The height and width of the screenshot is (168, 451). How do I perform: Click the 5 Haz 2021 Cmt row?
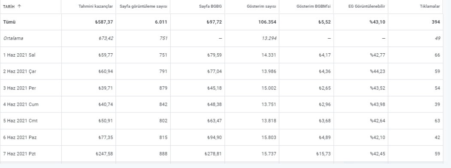221,121
